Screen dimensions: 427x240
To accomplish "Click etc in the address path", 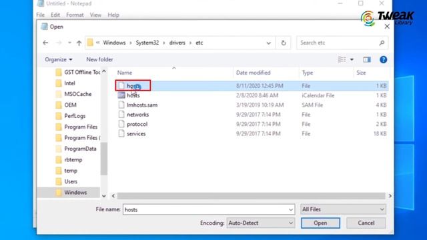I will (199, 43).
